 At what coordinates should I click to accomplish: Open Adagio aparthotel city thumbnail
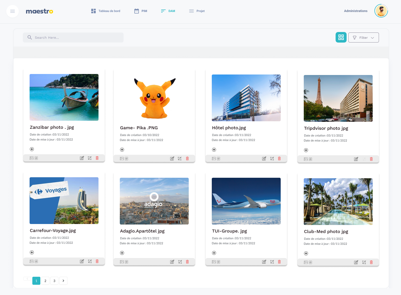pyautogui.click(x=154, y=201)
